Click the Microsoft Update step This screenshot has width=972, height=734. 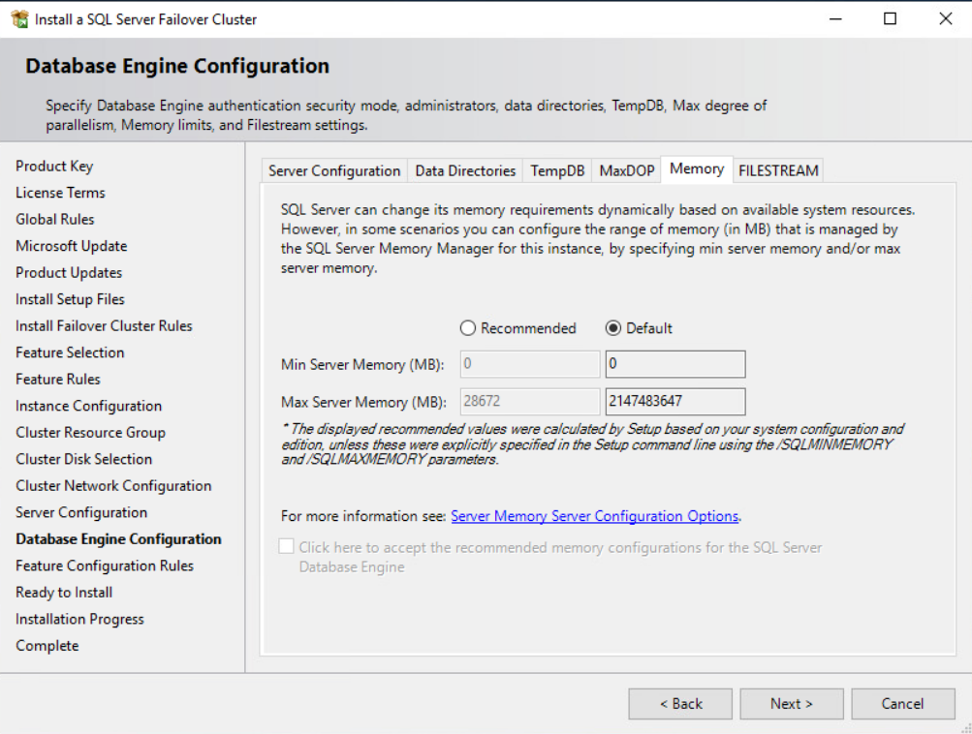coord(72,246)
